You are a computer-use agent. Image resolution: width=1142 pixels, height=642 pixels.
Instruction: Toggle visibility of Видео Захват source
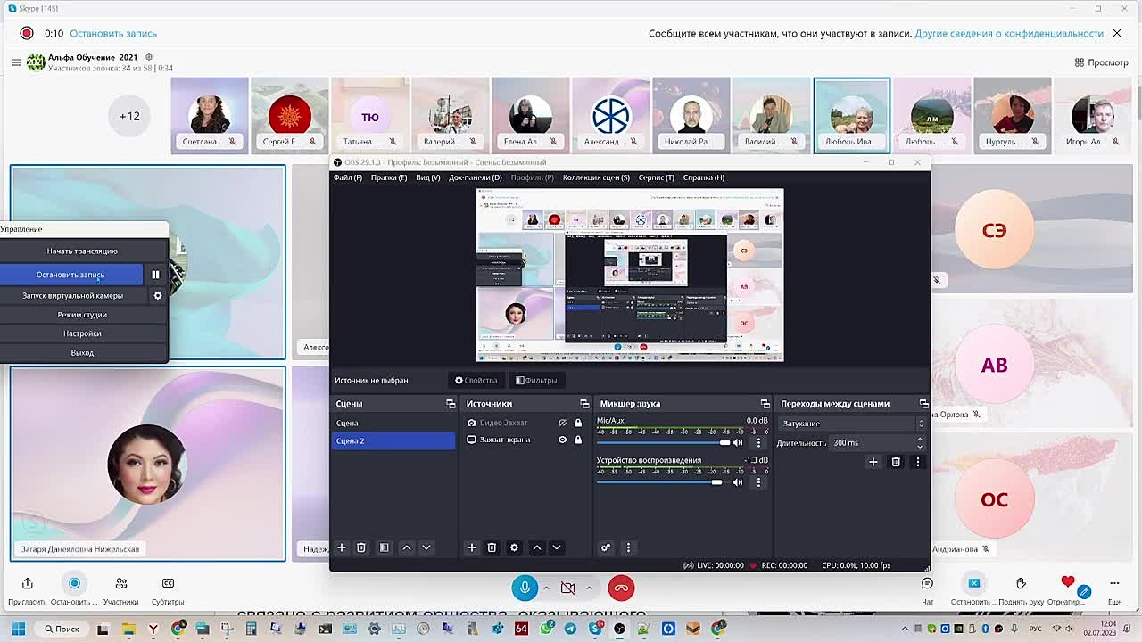[x=562, y=423]
